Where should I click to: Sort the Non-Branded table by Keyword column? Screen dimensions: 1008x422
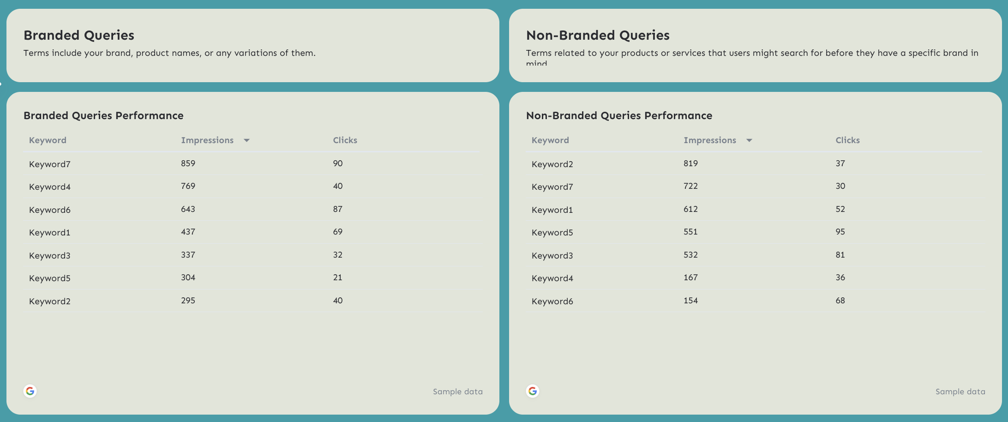(x=550, y=140)
